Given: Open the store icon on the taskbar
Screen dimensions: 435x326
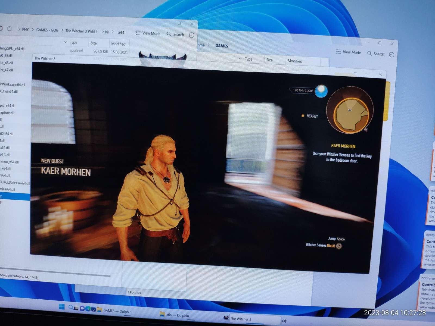Looking at the screenshot, I should click(94, 309).
